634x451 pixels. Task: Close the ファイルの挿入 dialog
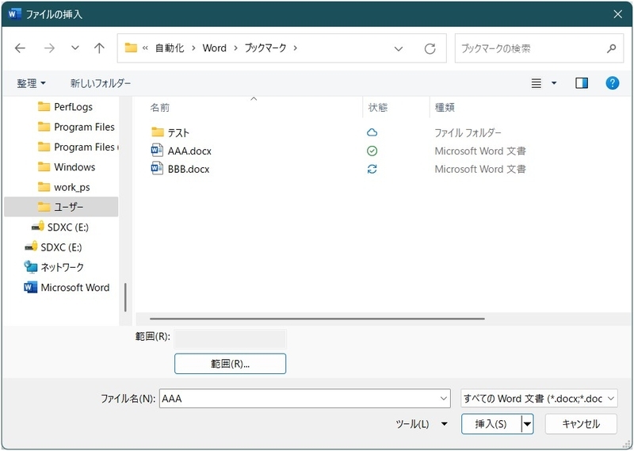tap(617, 14)
